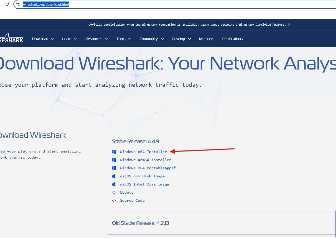The height and width of the screenshot is (238, 336).
Task: Click Apple logo beside macOS Arm Disk Image
Action: click(x=114, y=176)
